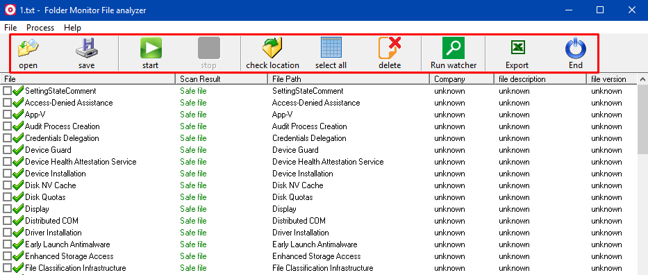The height and width of the screenshot is (275, 648).
Task: Click File Path cell Early Launch Antimalware
Action: pyautogui.click(x=315, y=244)
